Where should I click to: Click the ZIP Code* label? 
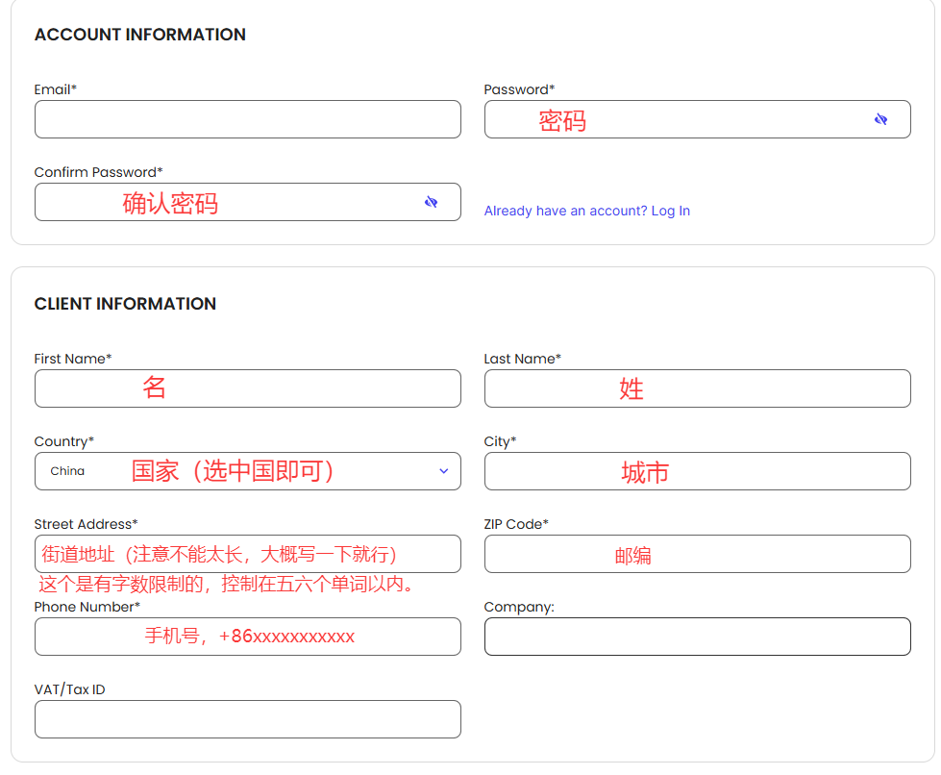pyautogui.click(x=516, y=524)
